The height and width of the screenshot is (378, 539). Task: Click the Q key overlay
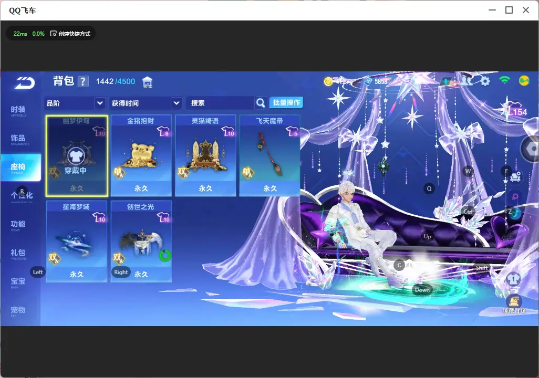429,188
